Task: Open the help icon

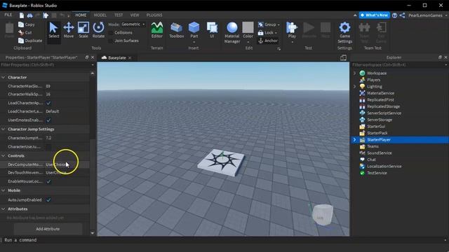Action: pos(394,15)
